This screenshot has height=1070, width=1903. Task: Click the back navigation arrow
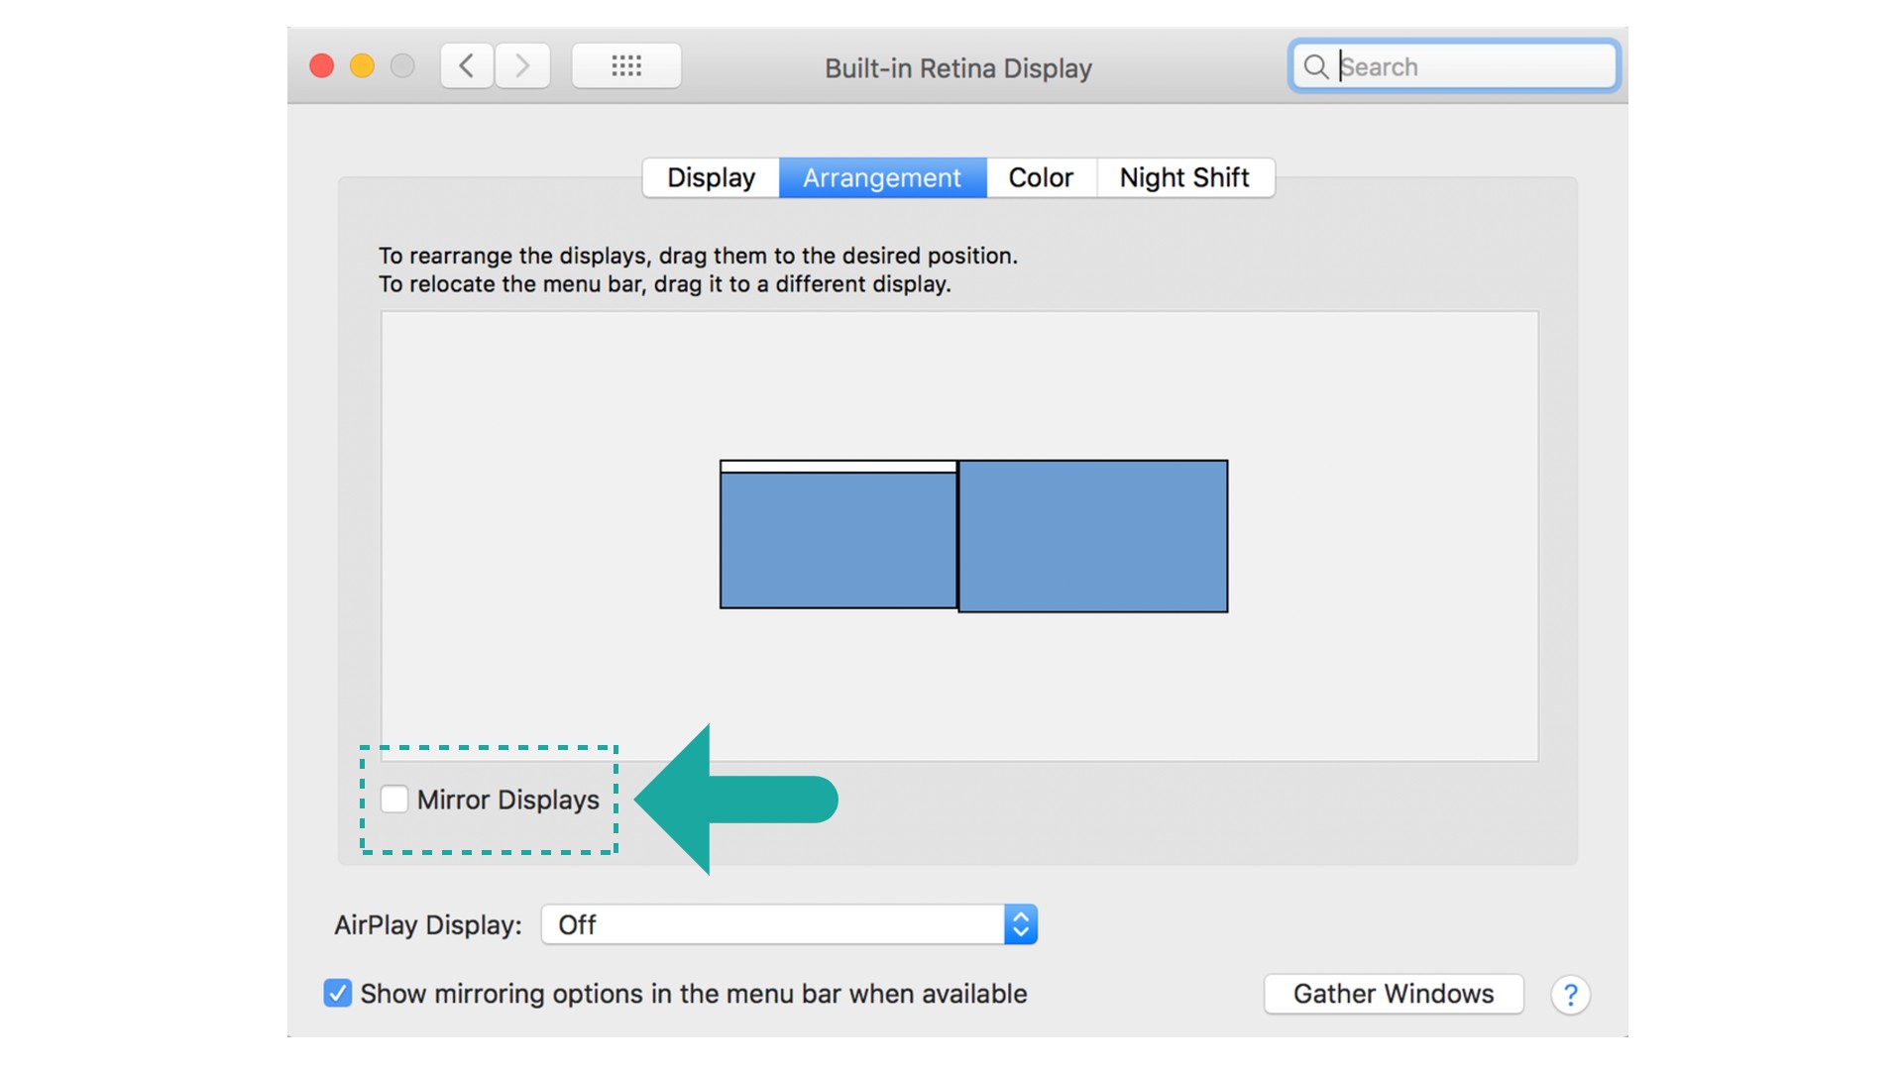467,66
